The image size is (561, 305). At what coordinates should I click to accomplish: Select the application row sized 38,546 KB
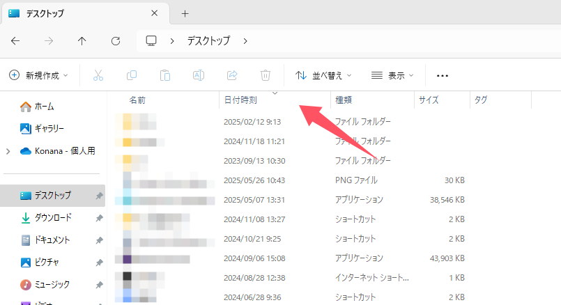tap(290, 200)
